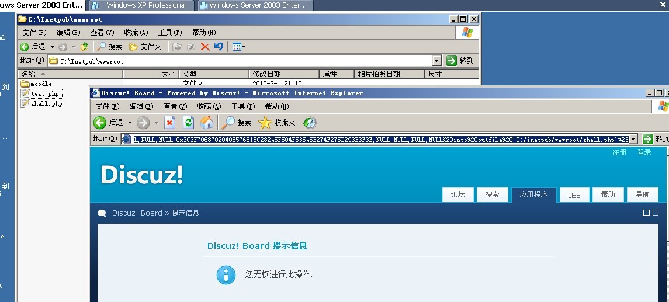The width and height of the screenshot is (669, 302).
Task: Click the IE Go arrow button
Action: pyautogui.click(x=647, y=139)
